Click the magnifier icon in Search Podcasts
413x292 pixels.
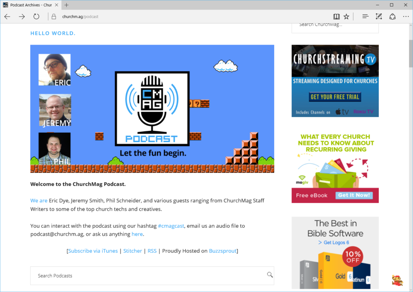click(x=270, y=275)
